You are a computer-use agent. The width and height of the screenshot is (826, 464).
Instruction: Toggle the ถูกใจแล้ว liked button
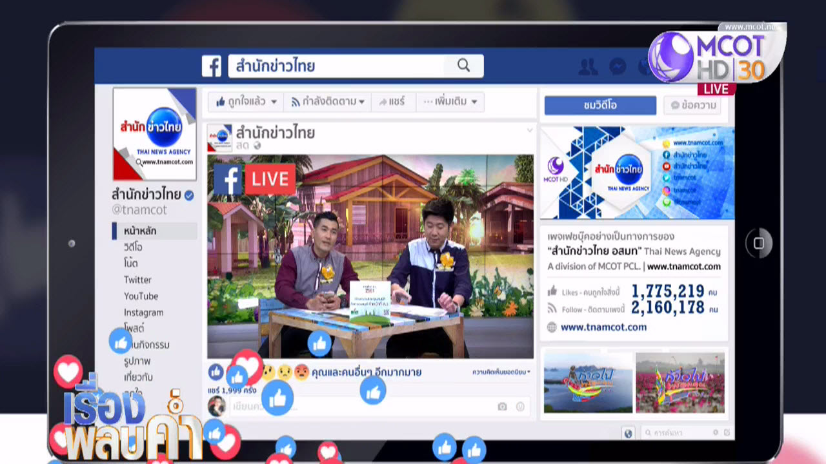coord(246,102)
